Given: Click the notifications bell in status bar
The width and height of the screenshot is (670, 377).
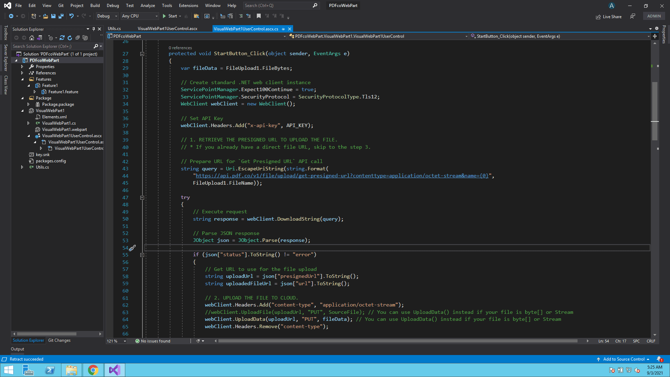Looking at the screenshot, I should coord(659,359).
